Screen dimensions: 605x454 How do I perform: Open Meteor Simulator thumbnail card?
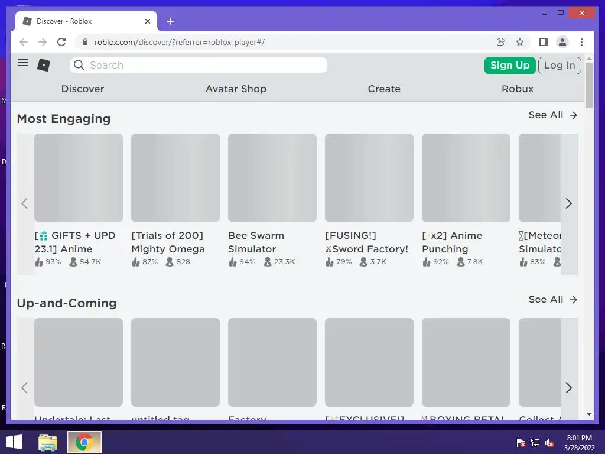[x=539, y=177]
